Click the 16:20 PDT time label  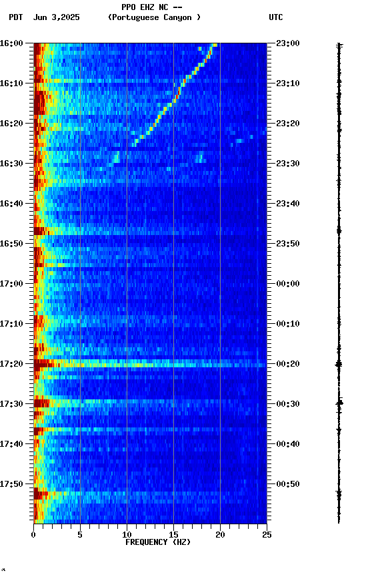click(11, 124)
